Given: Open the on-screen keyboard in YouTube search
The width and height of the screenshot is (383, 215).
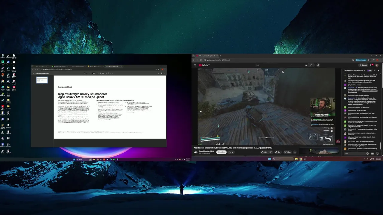Looking at the screenshot, I should 306,65.
